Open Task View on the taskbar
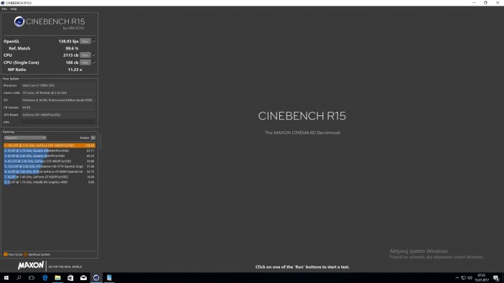Screen dimensions: 504x283 pyautogui.click(x=32, y=278)
